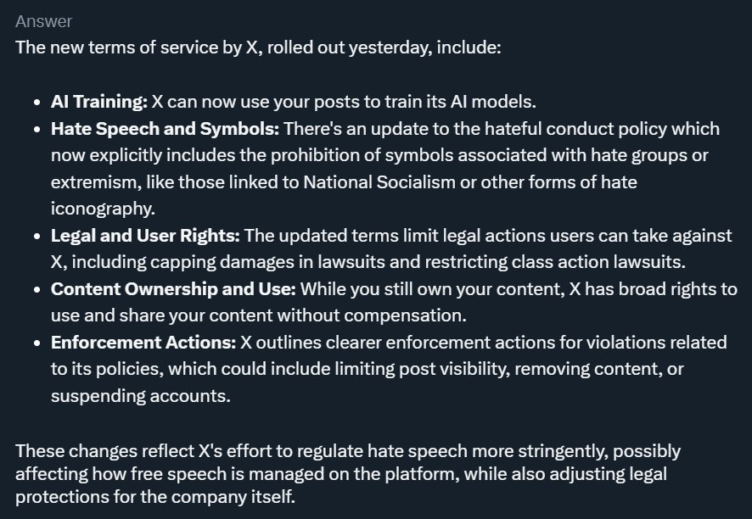Select the bold "Hate Speech and Symbols:" heading
The image size is (752, 519).
pyautogui.click(x=165, y=129)
